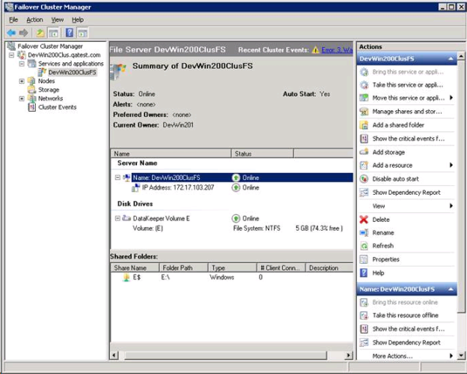This screenshot has height=374, width=467.
Task: Click the Back arrow toolbar icon
Action: [x=10, y=33]
